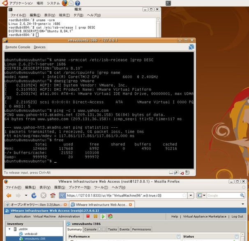Open terminal window's 端末 menu
249x241 pixels.
click(65, 15)
